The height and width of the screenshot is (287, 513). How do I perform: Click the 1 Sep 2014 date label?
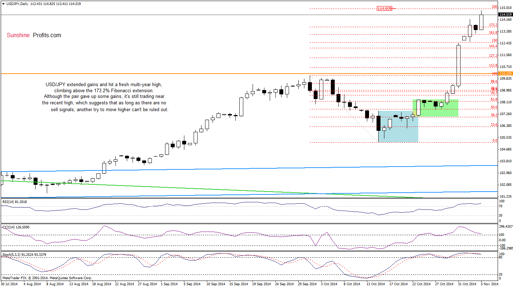[x=169, y=284]
